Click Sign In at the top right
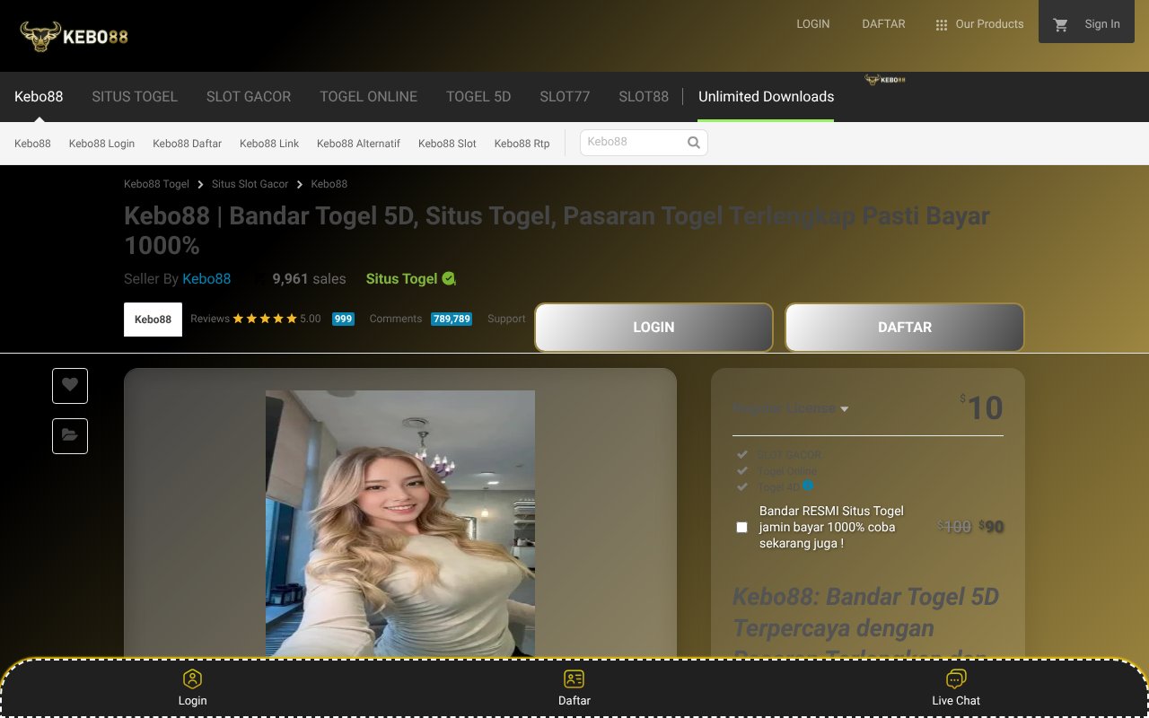This screenshot has height=718, width=1149. (x=1101, y=23)
